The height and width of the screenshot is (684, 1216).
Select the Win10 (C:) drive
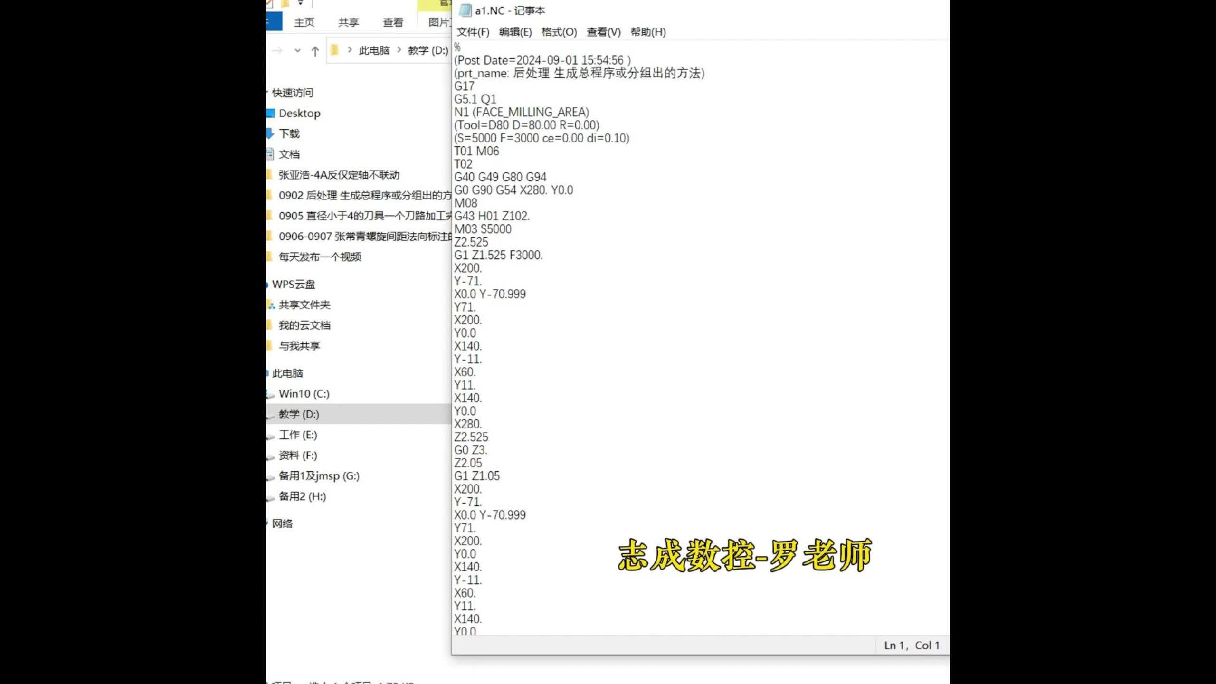[x=305, y=393]
